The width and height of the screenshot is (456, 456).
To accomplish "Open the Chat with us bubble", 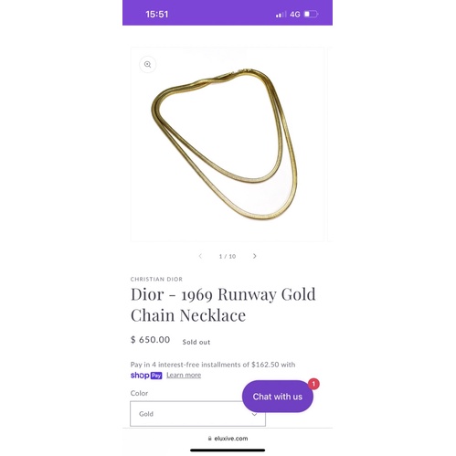I will (x=278, y=397).
